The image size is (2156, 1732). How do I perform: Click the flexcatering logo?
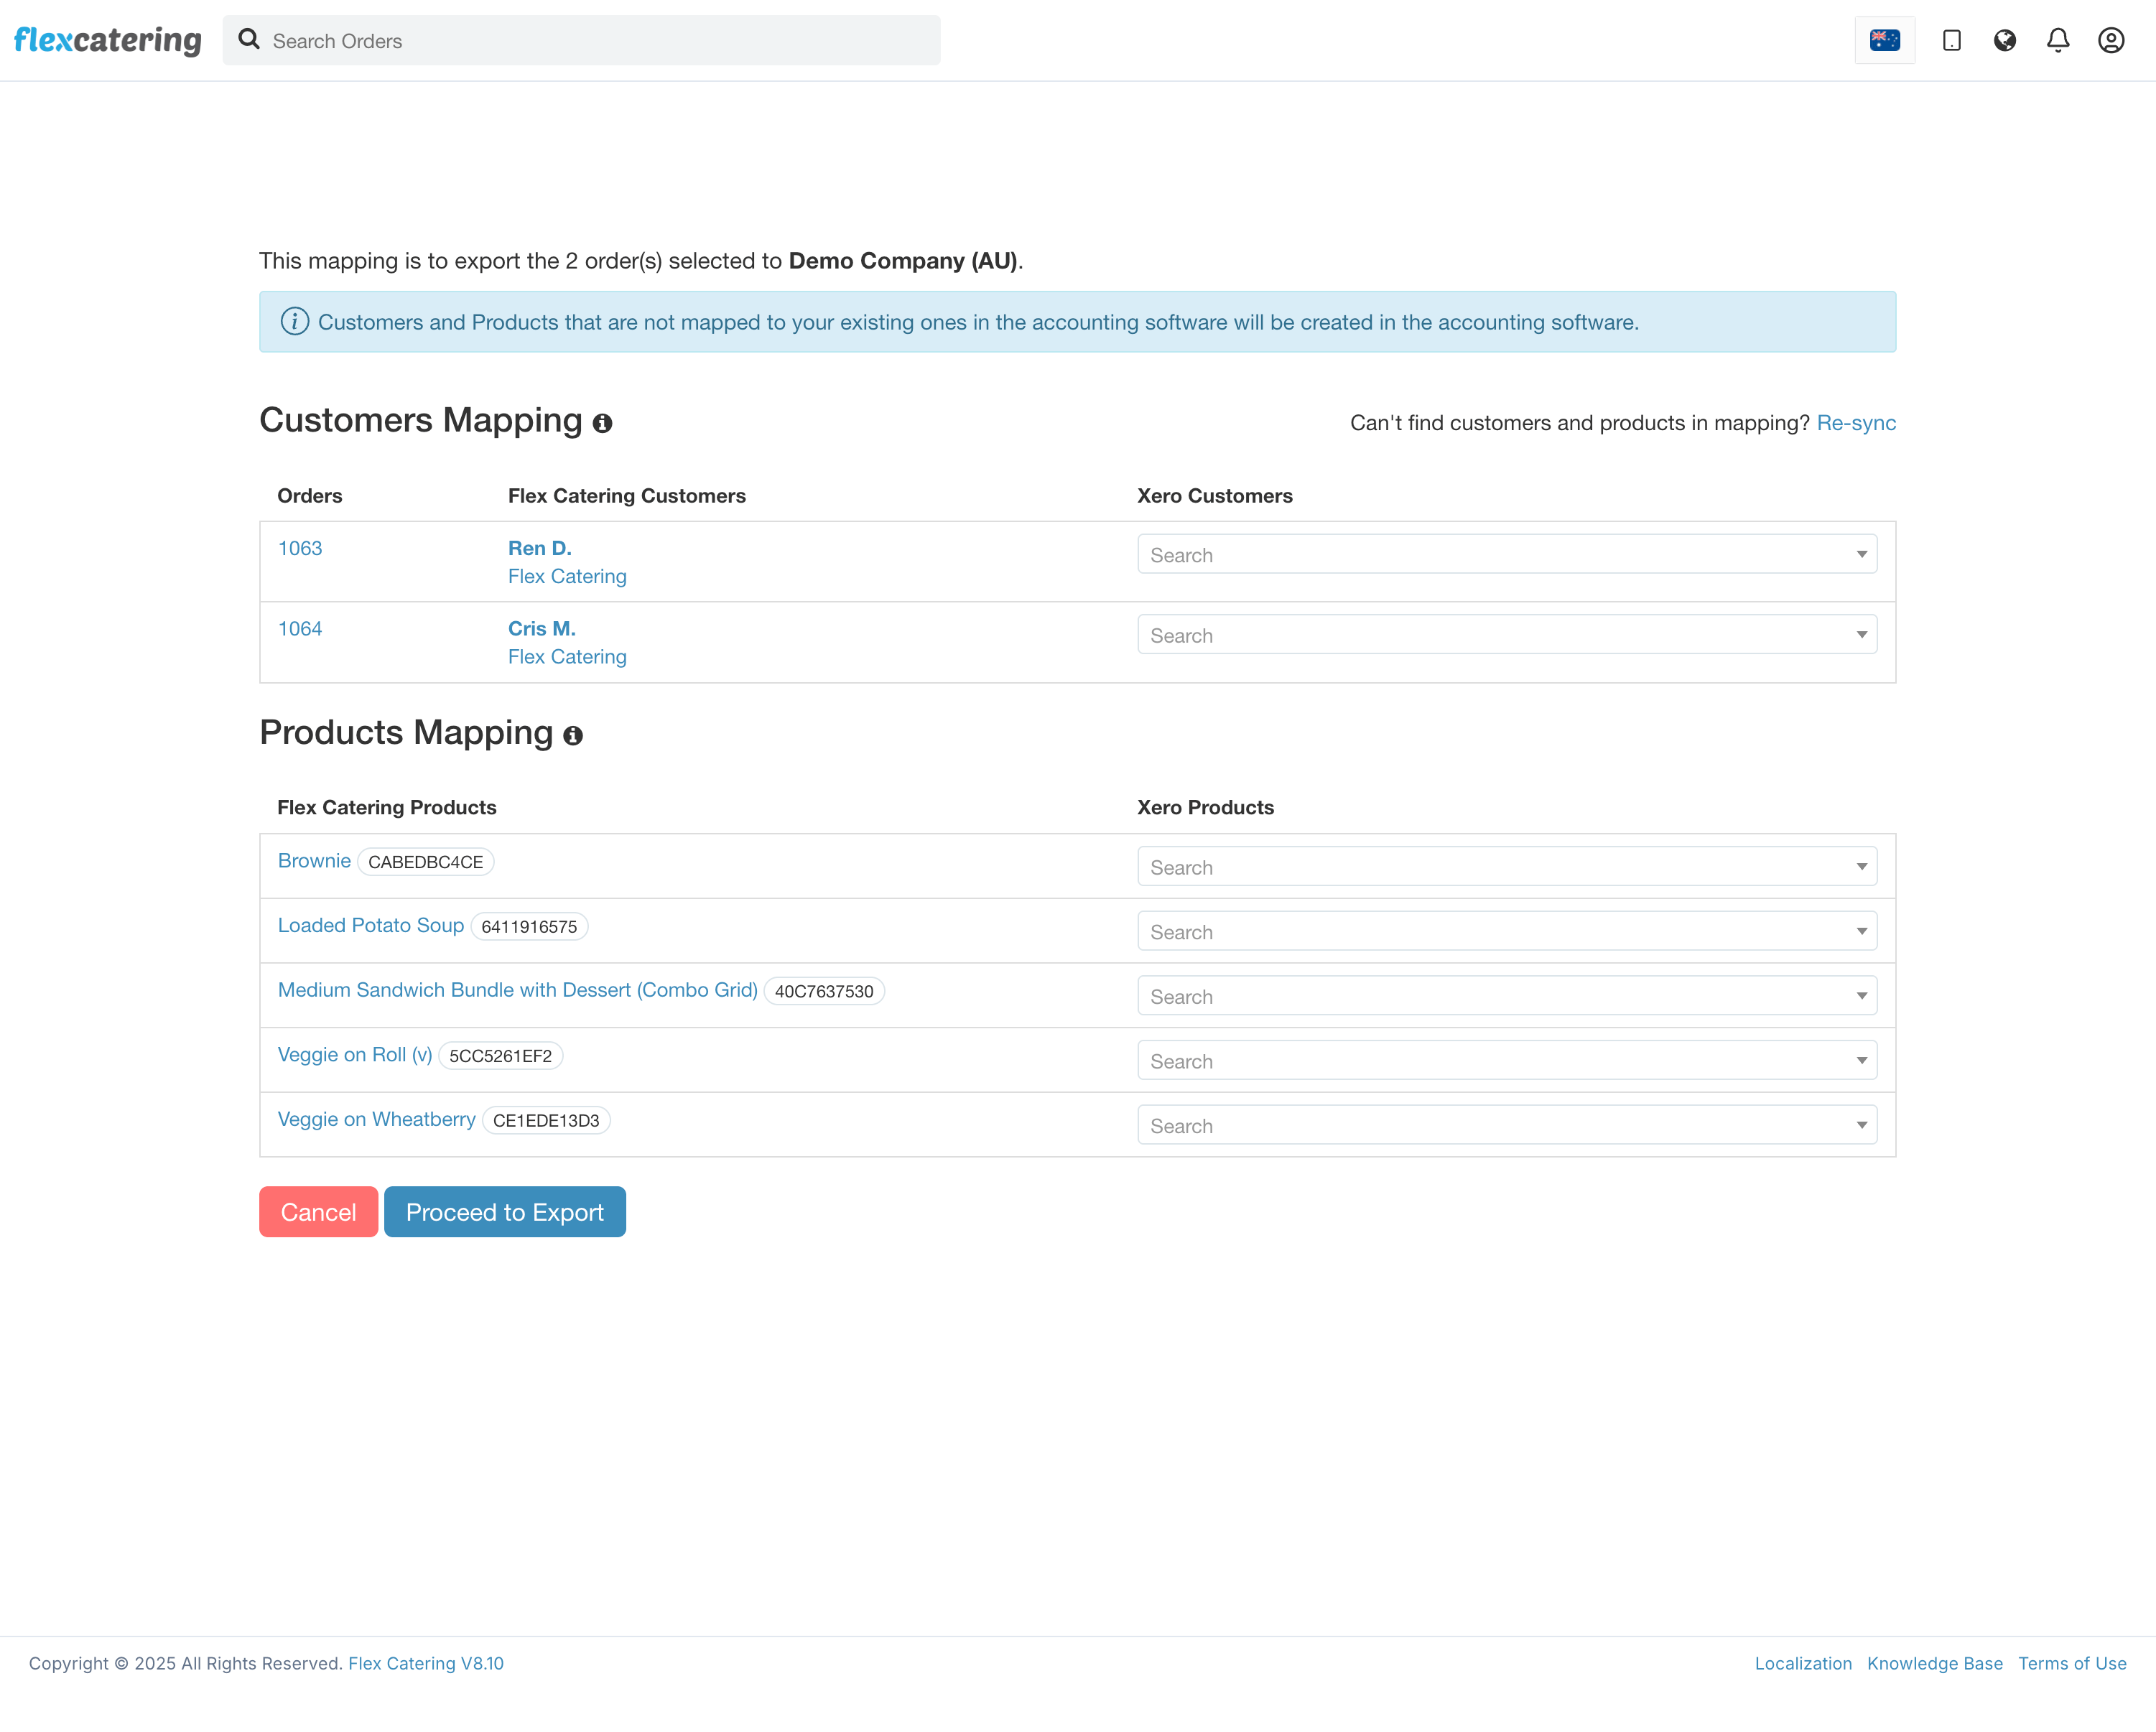click(x=108, y=40)
